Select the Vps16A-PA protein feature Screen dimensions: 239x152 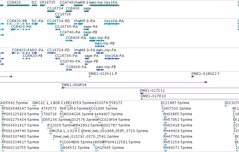click(x=112, y=59)
